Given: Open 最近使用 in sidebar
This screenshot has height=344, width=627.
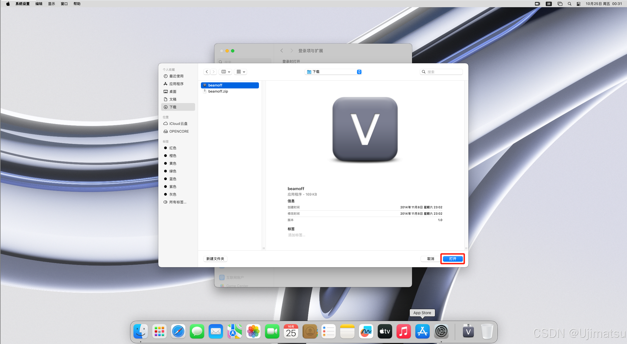Looking at the screenshot, I should point(178,76).
